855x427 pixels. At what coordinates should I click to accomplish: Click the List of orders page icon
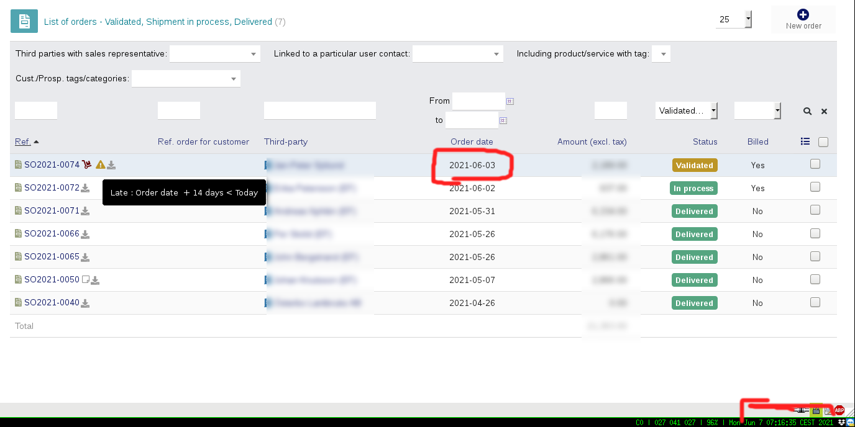[24, 20]
